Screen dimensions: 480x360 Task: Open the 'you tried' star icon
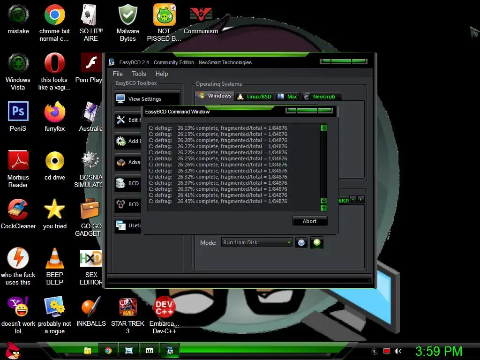coord(54,214)
